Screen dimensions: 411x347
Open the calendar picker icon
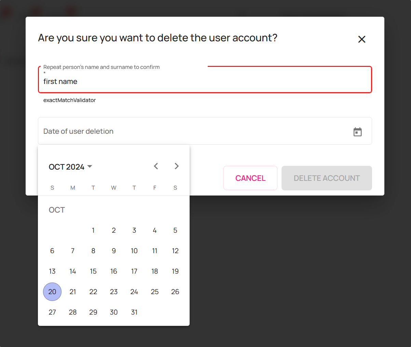(357, 132)
